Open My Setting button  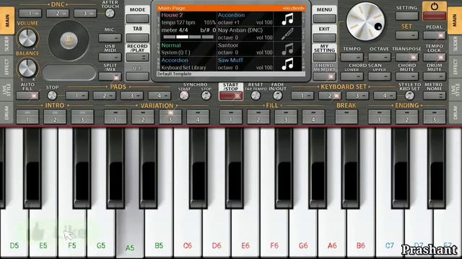click(324, 57)
